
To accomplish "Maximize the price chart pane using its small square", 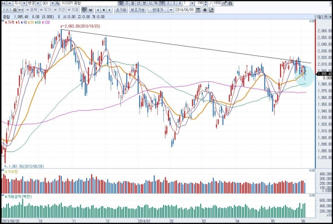I will pyautogui.click(x=313, y=21).
